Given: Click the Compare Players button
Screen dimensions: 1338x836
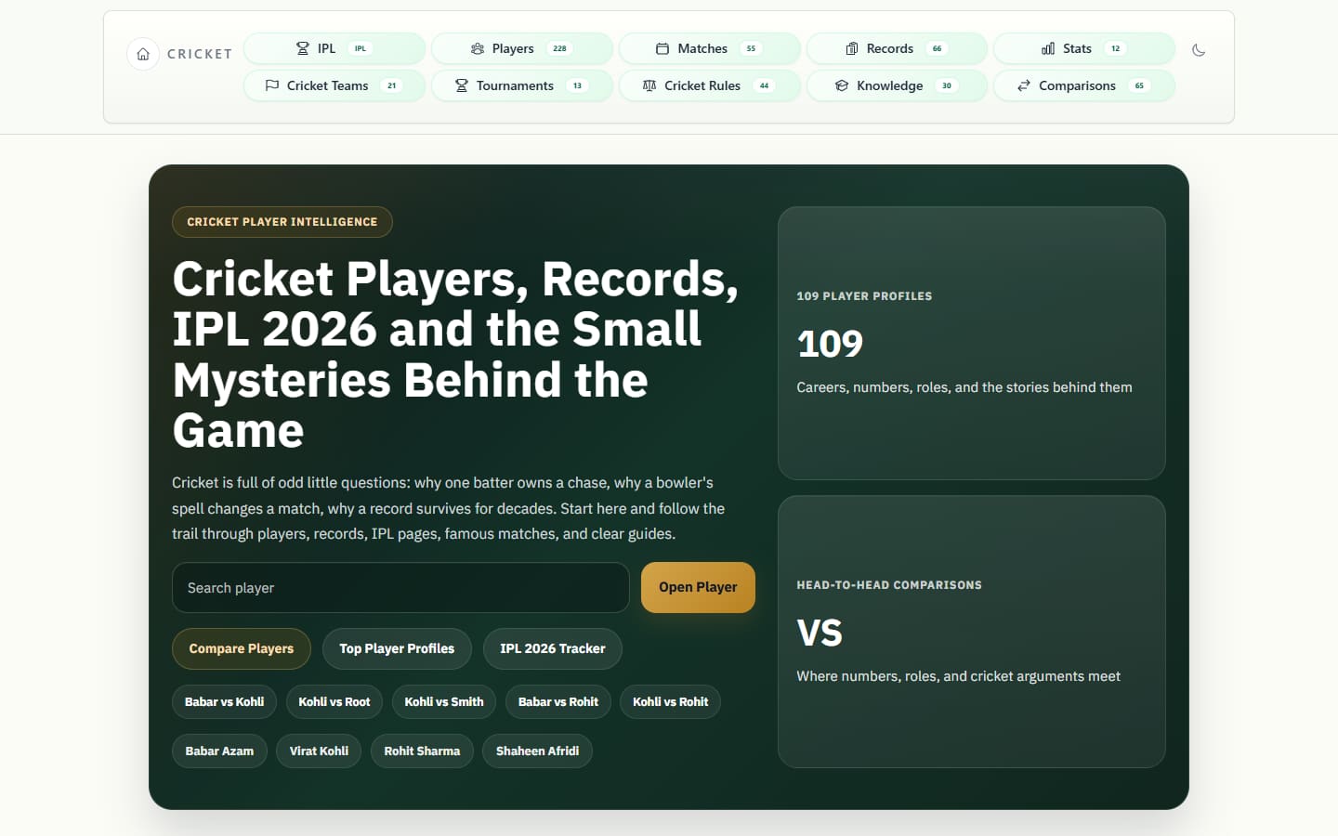Looking at the screenshot, I should (x=242, y=648).
